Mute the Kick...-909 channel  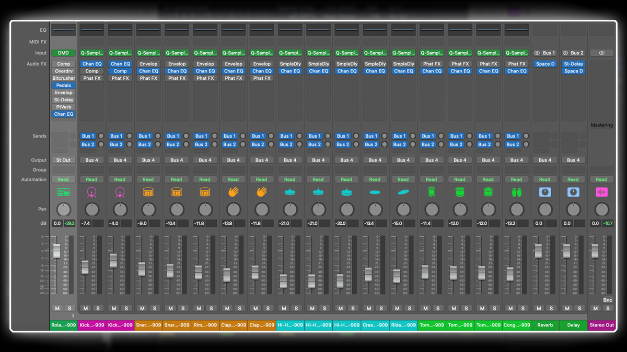pyautogui.click(x=85, y=308)
